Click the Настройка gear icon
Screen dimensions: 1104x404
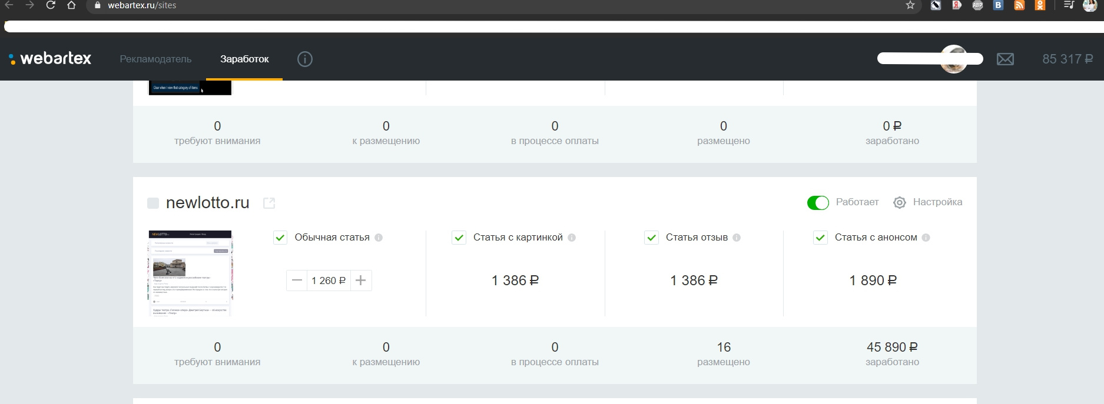[x=900, y=202]
